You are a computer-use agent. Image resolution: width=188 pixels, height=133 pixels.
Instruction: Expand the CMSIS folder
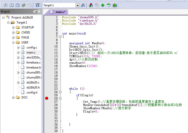[x=13, y=32]
